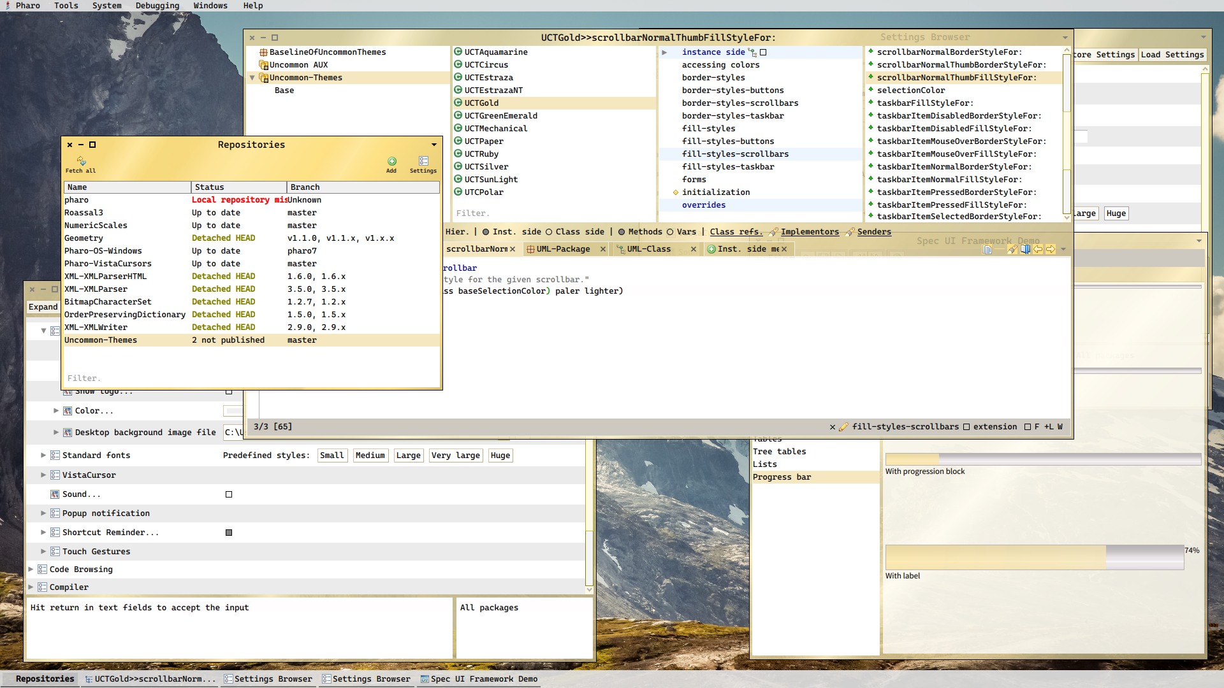The height and width of the screenshot is (688, 1224).
Task: Click the back arrow navigation icon
Action: (1038, 249)
